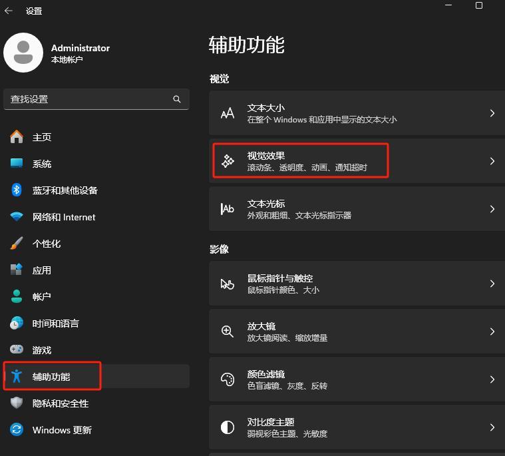Click the text cursor Ab icon
The width and height of the screenshot is (505, 456).
(228, 209)
